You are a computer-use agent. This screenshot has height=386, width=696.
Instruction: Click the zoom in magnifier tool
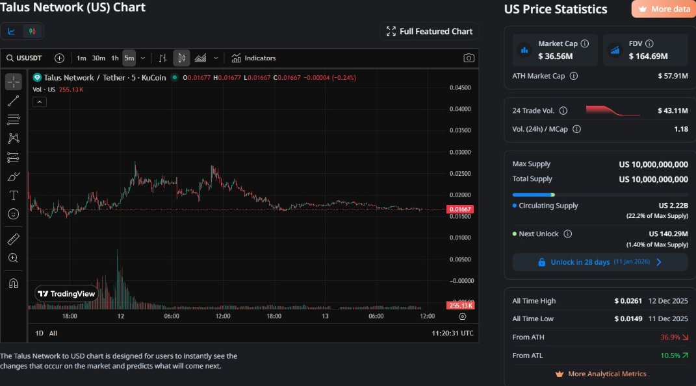(x=14, y=258)
